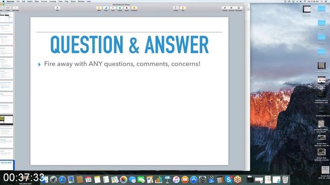Open the Arrange menu
330x185 pixels.
[53, 1]
